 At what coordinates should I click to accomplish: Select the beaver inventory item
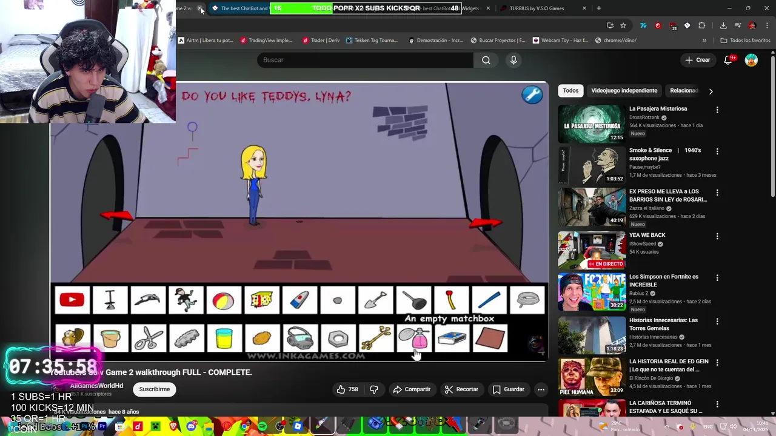(72, 338)
